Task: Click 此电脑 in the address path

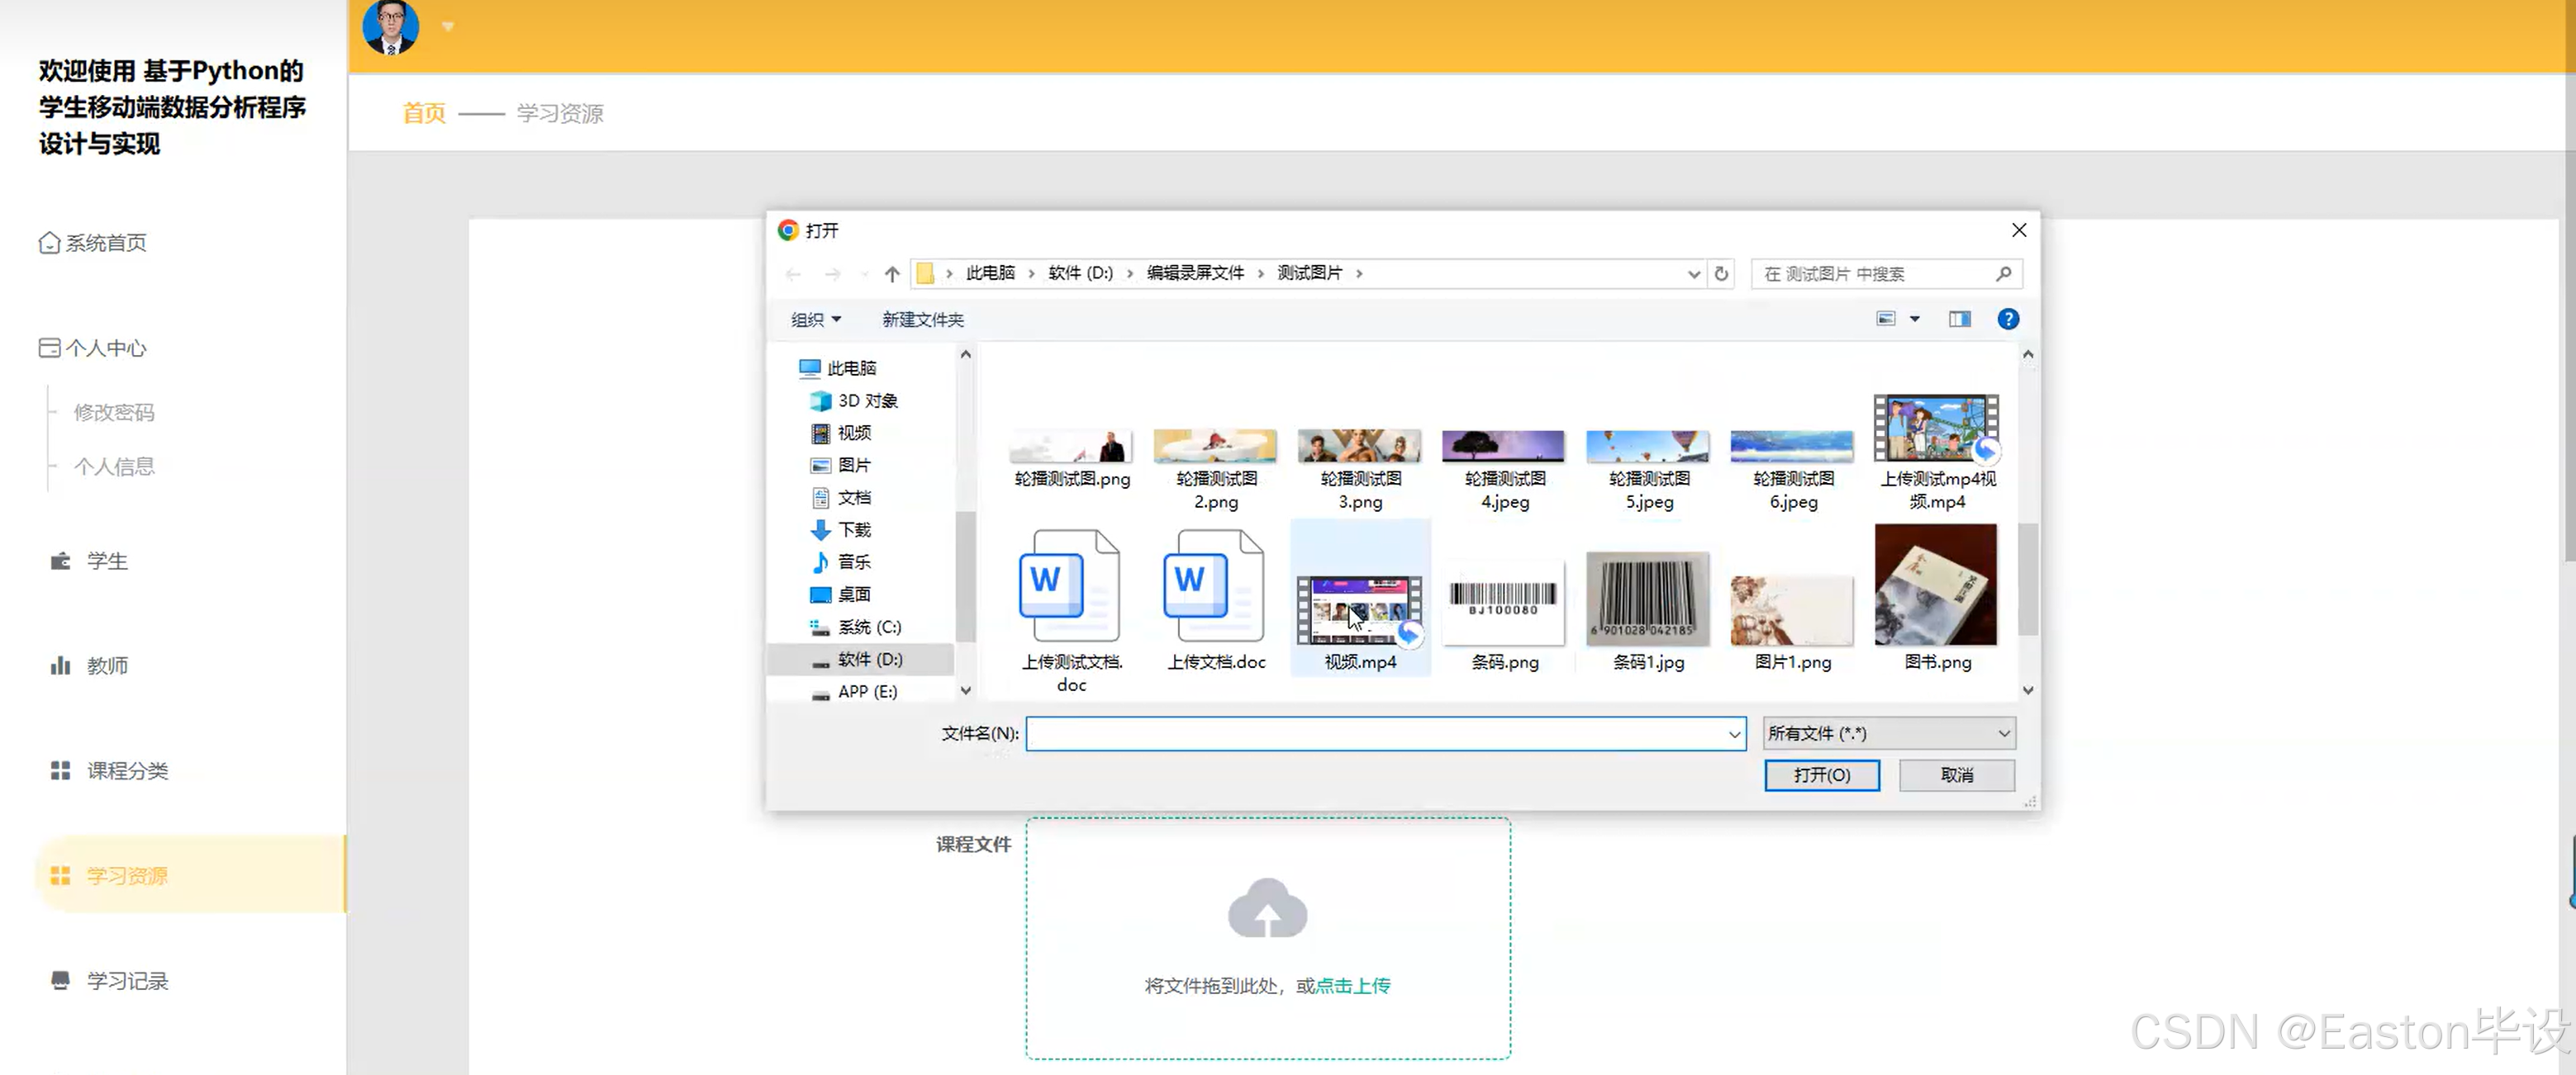Action: tap(990, 272)
